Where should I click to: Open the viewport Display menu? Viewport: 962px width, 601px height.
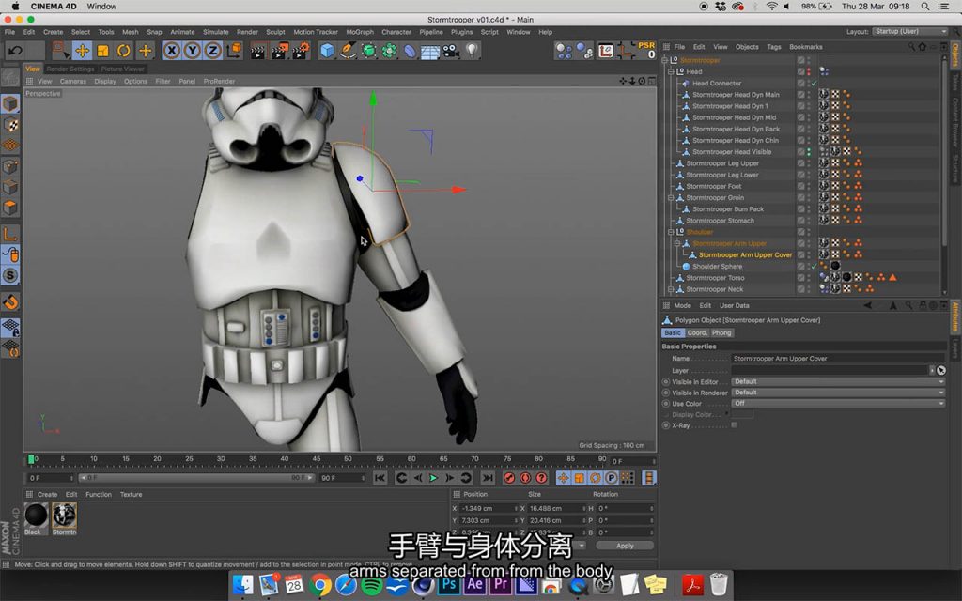pyautogui.click(x=105, y=81)
